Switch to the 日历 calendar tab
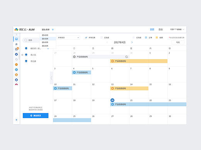 (152, 30)
